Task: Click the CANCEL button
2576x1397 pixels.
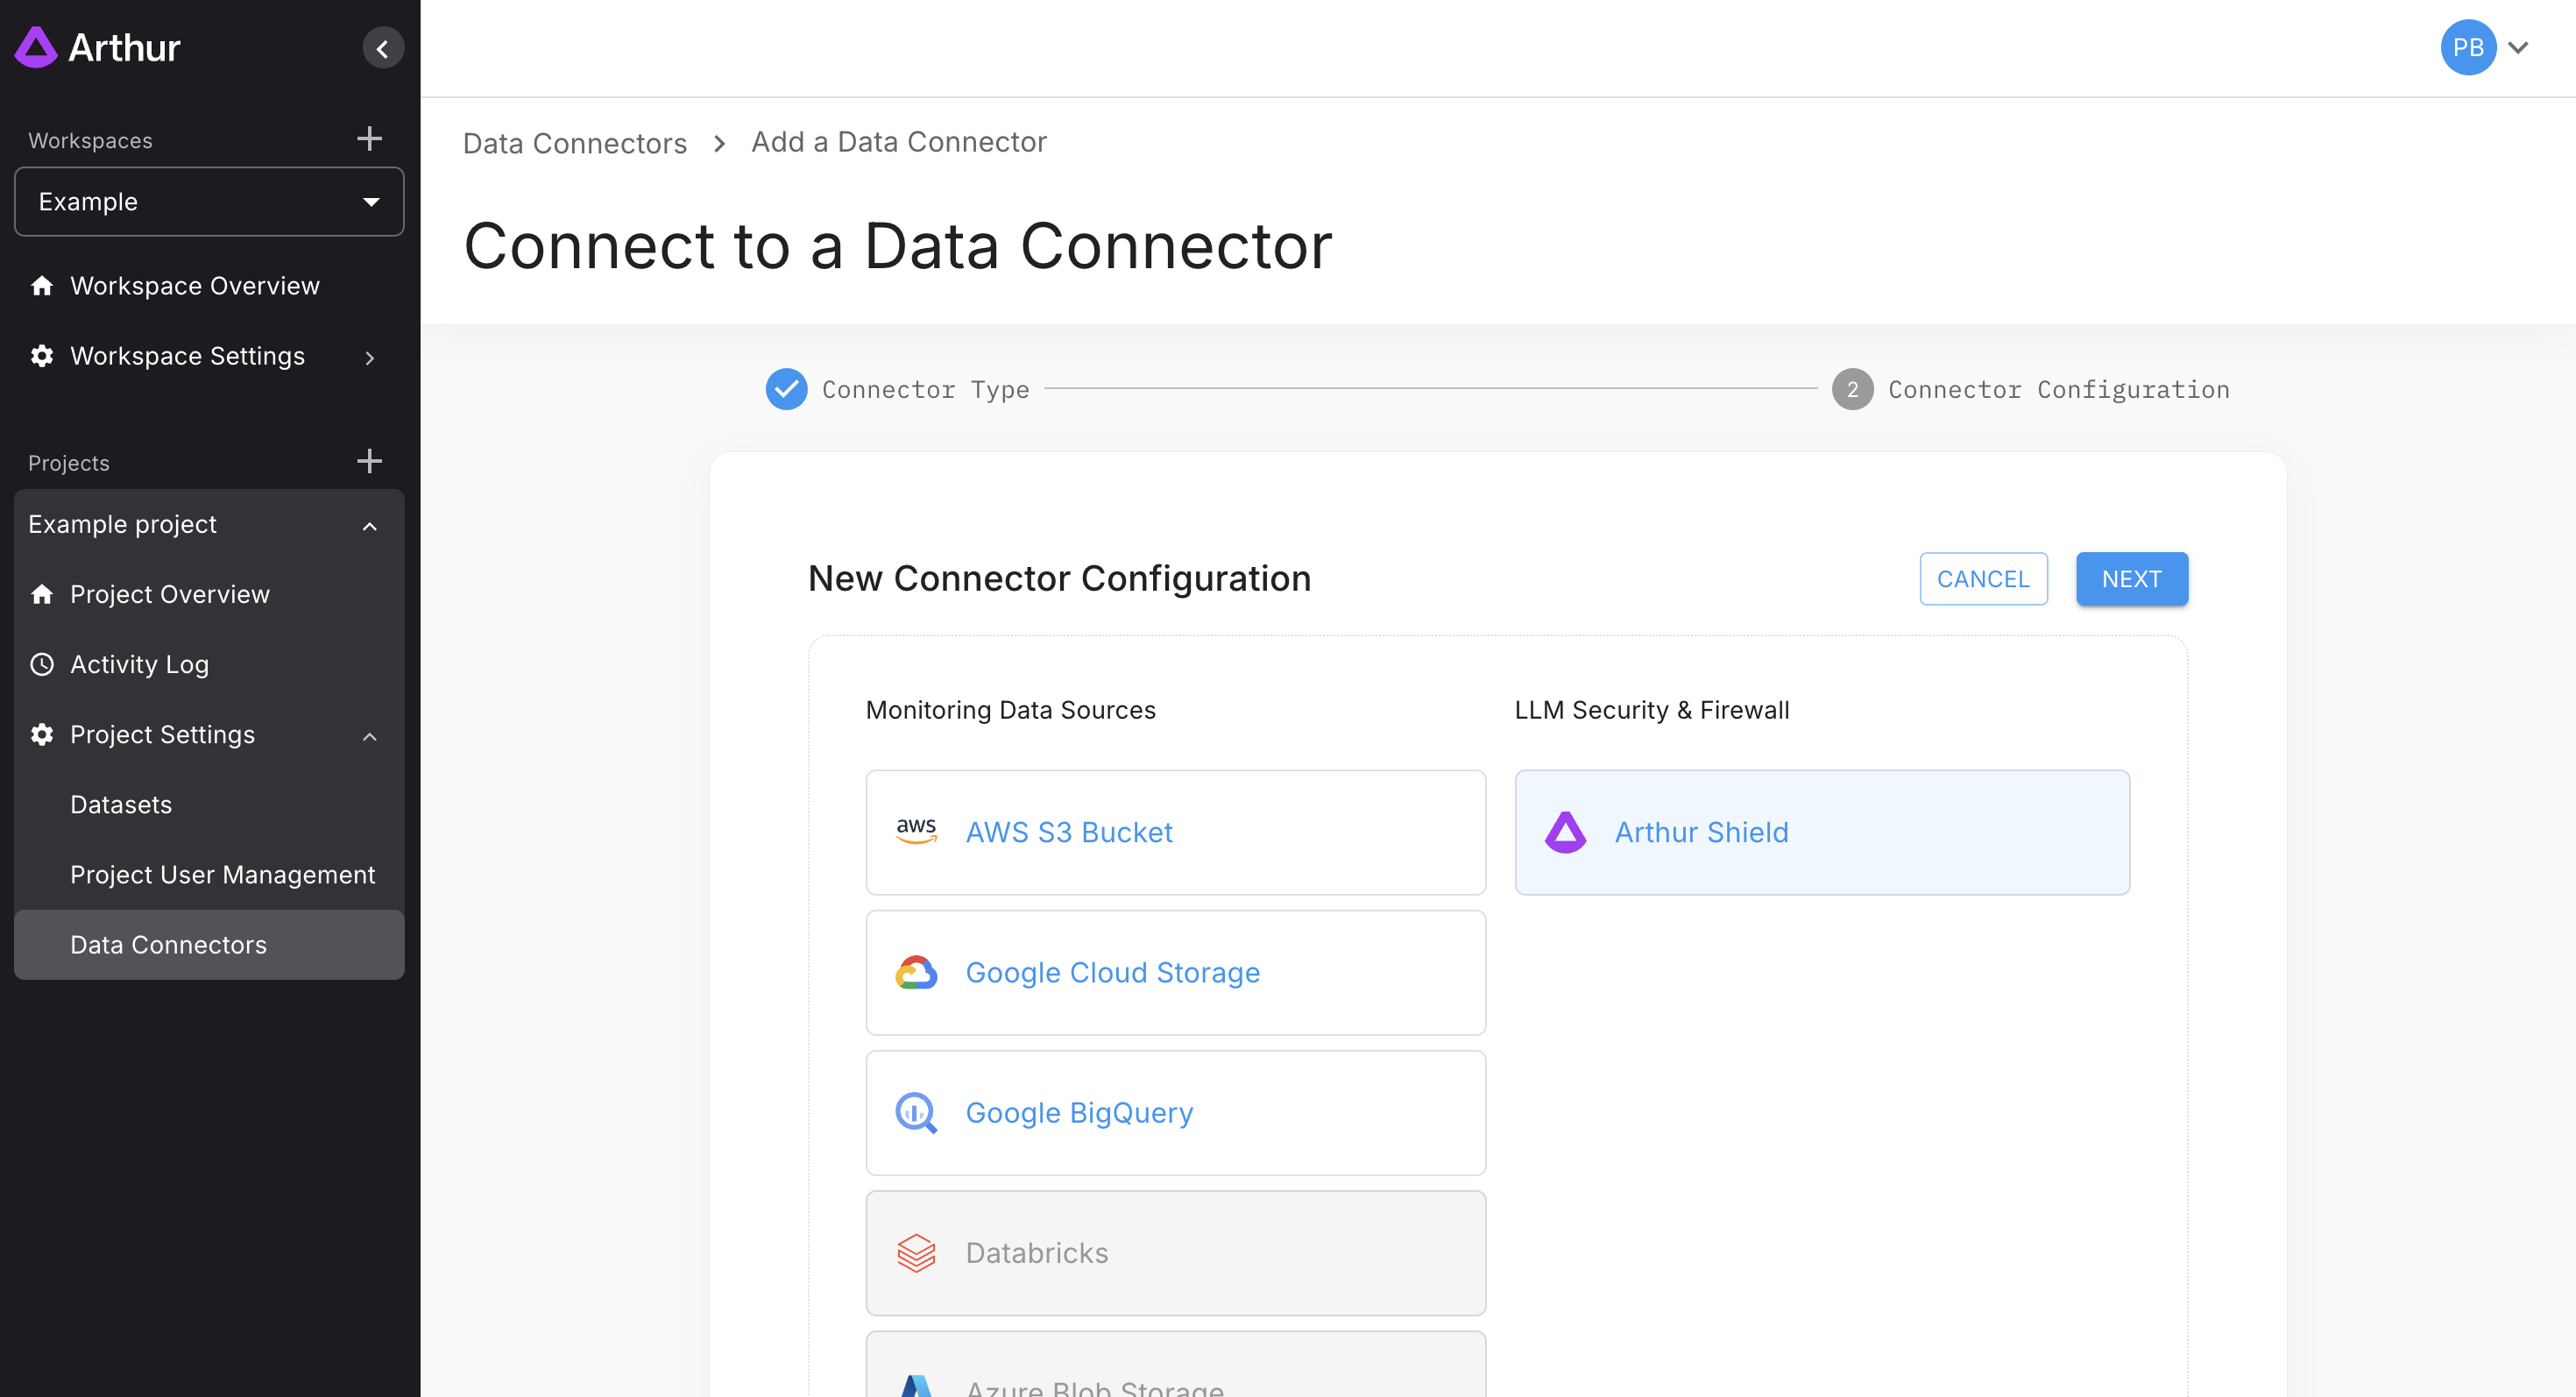Action: pos(1982,578)
